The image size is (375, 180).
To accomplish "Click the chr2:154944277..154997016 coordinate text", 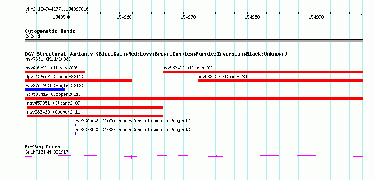I will tap(57, 9).
